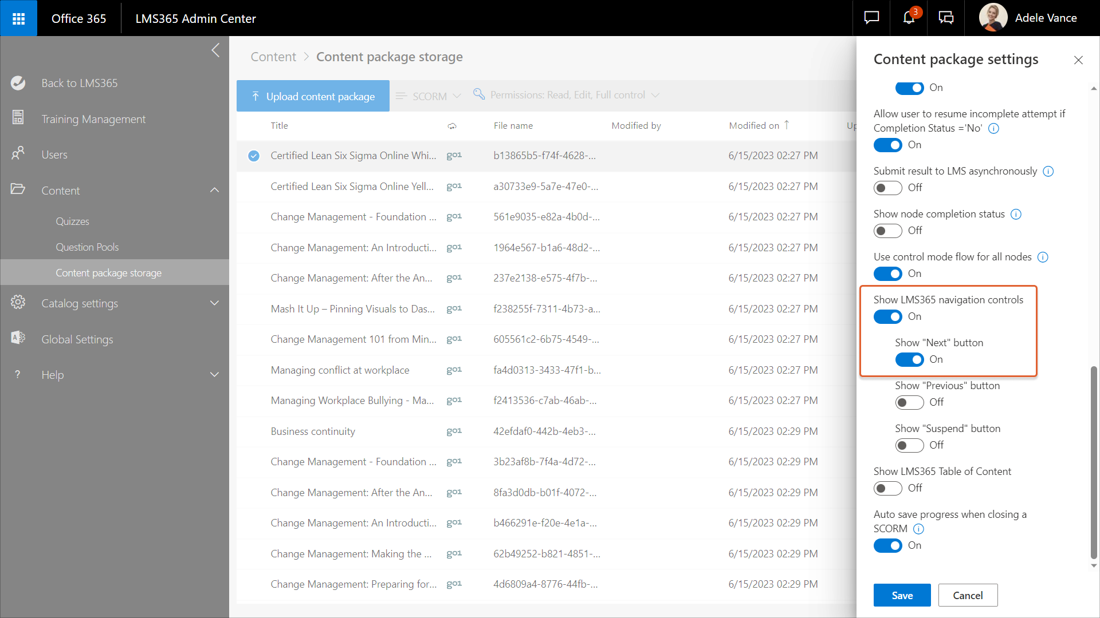The height and width of the screenshot is (618, 1100).
Task: Click info icon beside Submit result asynchronously
Action: coord(1048,171)
